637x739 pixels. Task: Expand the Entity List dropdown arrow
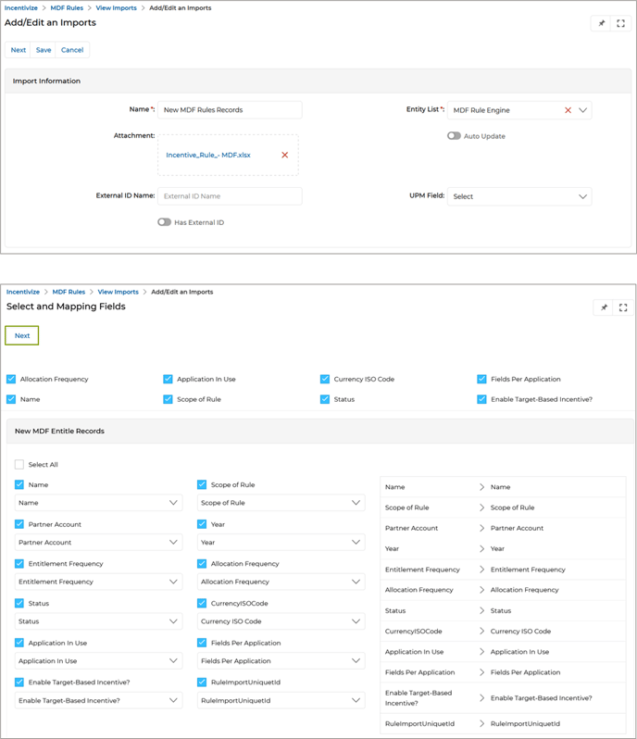pos(582,110)
